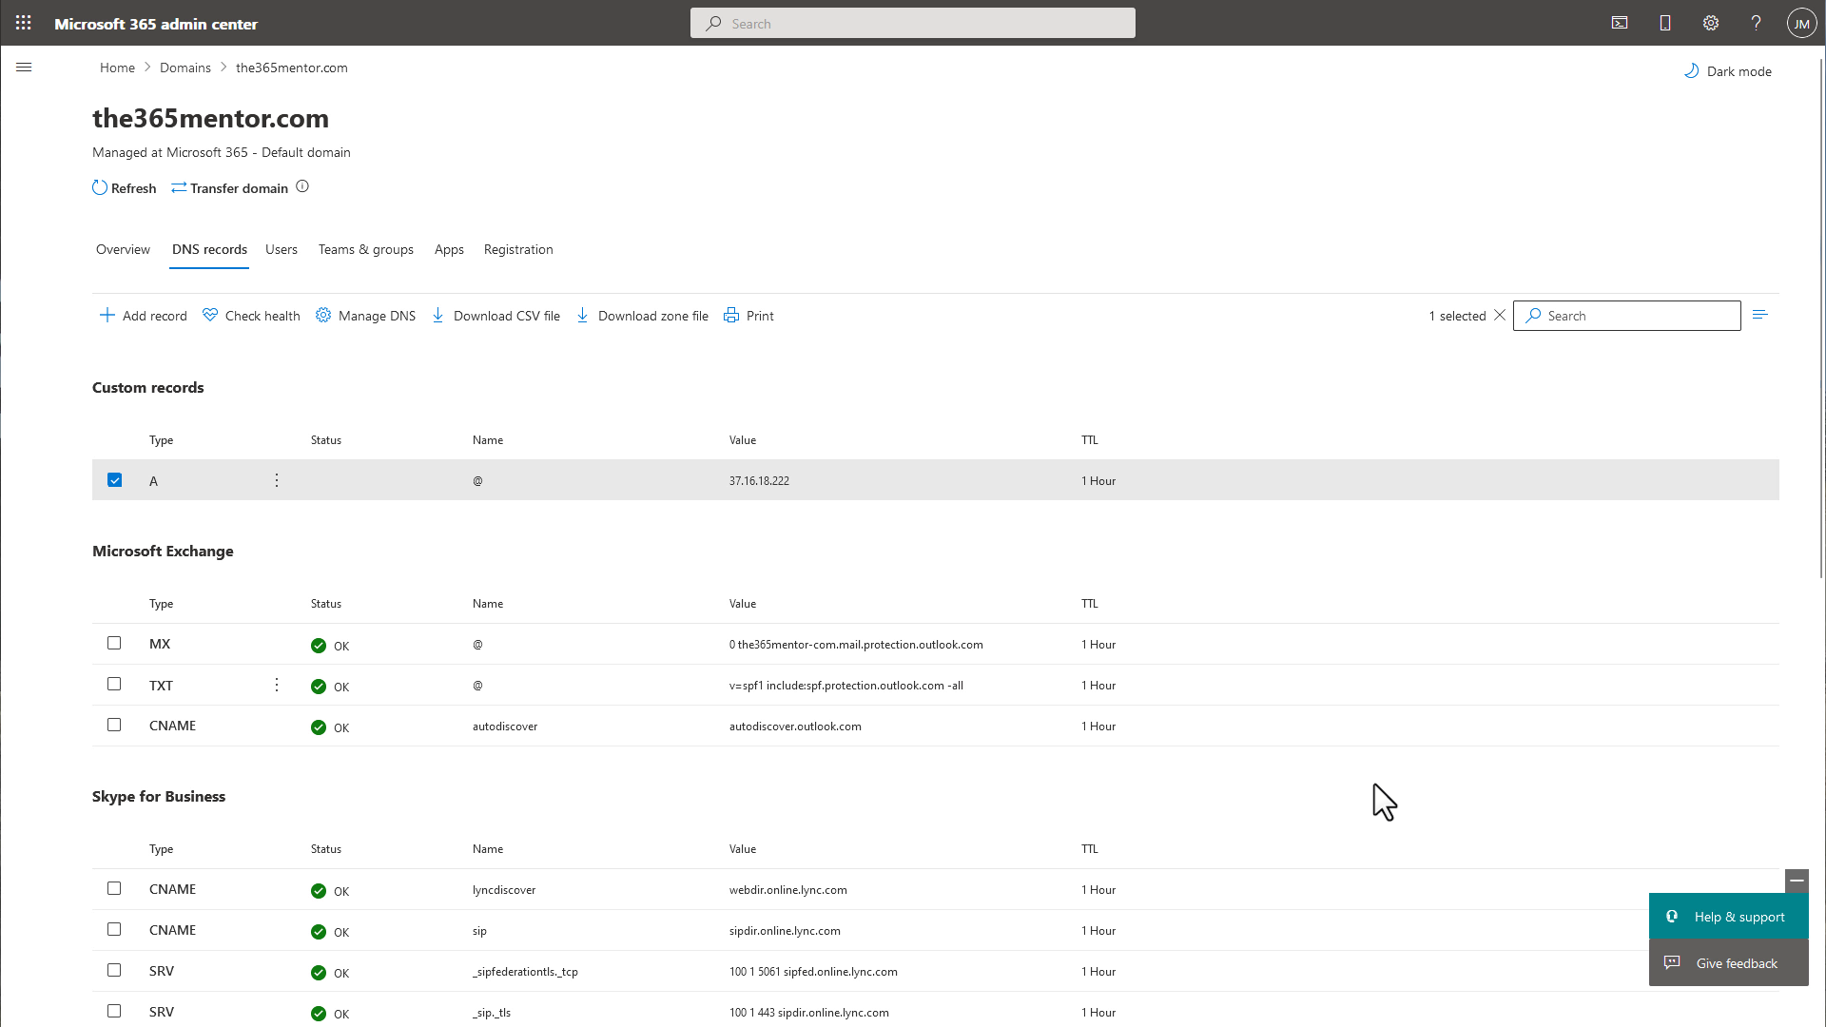The width and height of the screenshot is (1826, 1027).
Task: Switch to the Users tab
Action: (282, 249)
